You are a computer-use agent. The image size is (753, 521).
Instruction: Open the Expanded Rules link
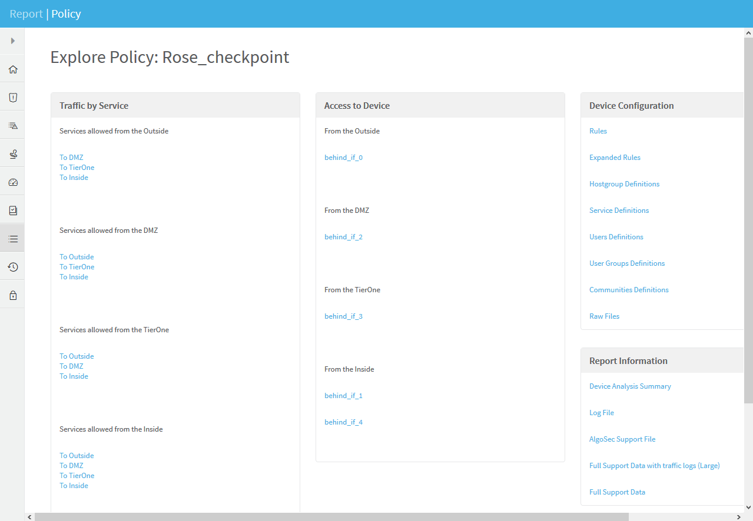[x=615, y=158]
